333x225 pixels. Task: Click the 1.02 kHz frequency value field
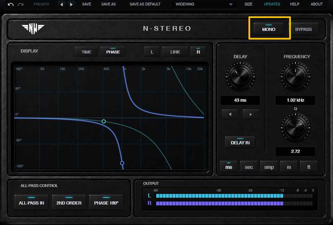click(x=295, y=100)
